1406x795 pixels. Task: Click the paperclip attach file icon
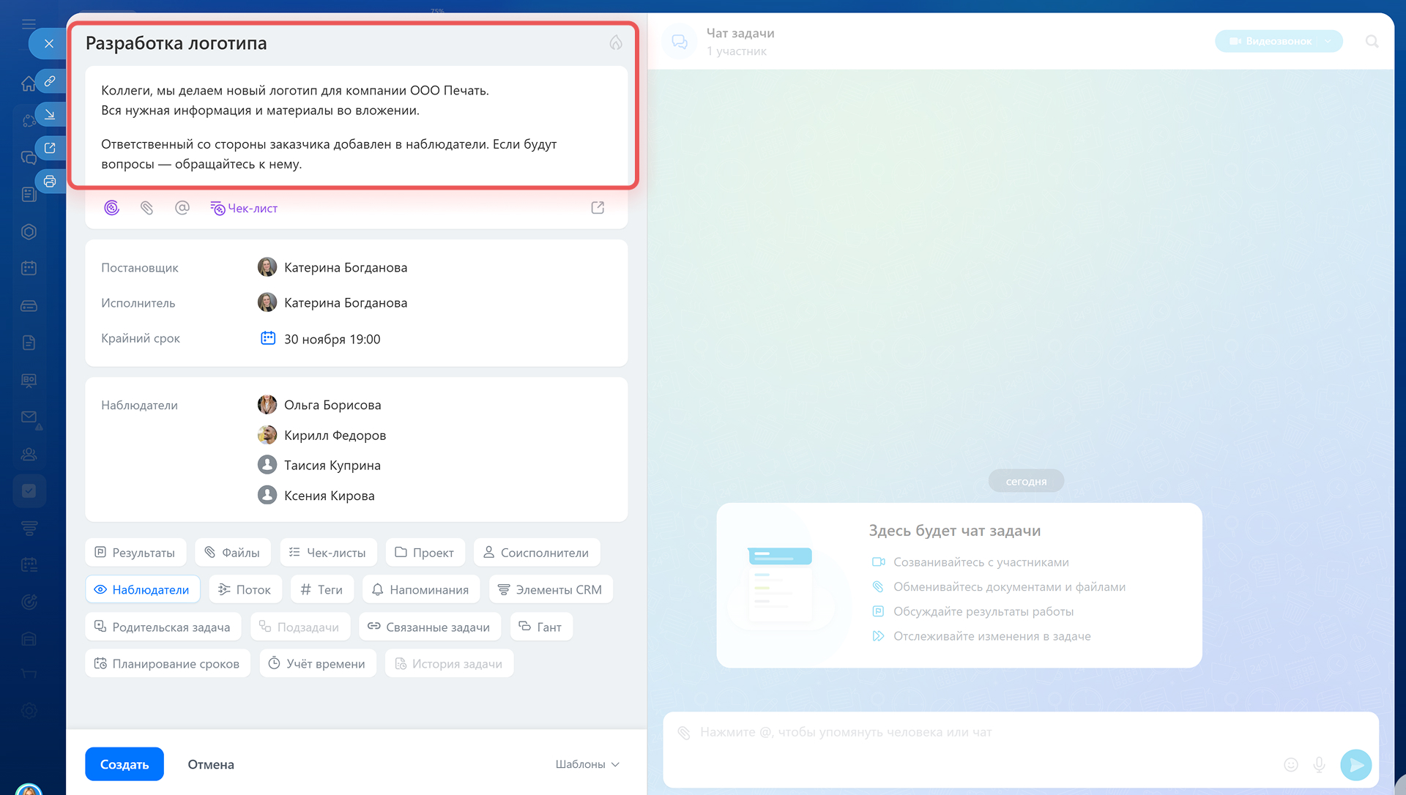146,208
